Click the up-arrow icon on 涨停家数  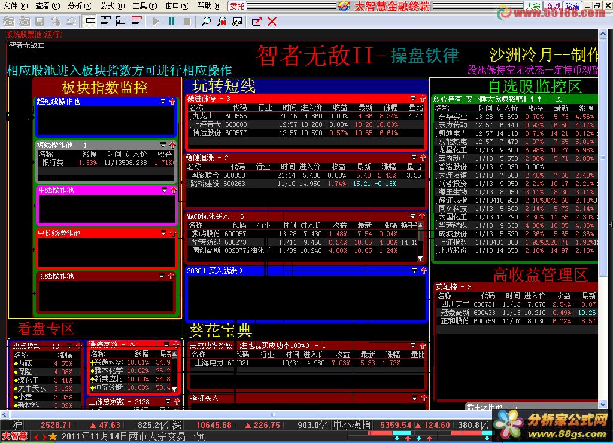pos(176,344)
